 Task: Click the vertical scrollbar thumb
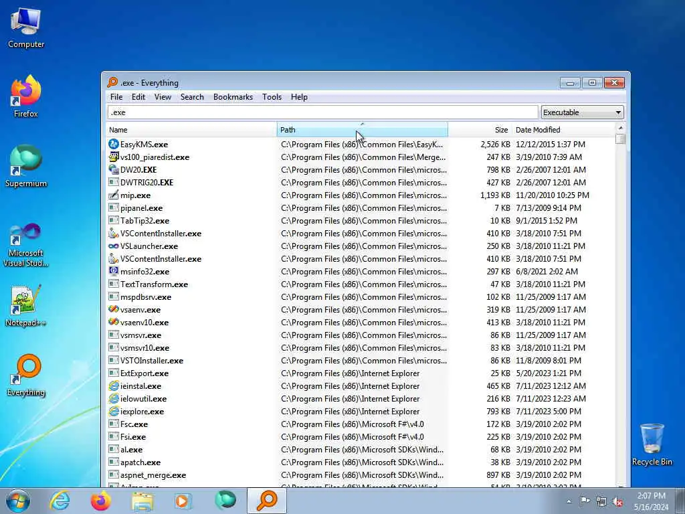[620, 139]
